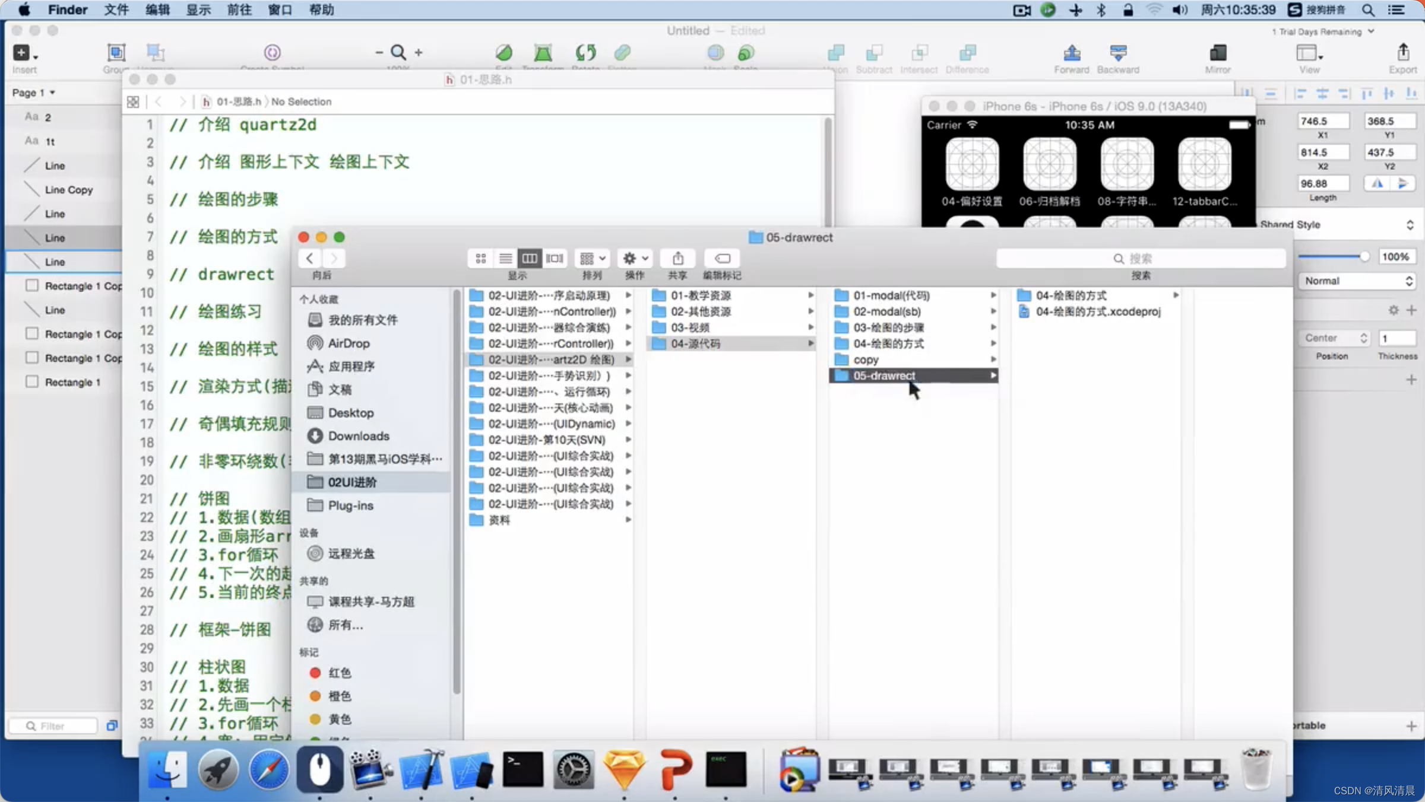Screen dimensions: 1425x802
Task: Open the 显示 menu
Action: tap(198, 10)
